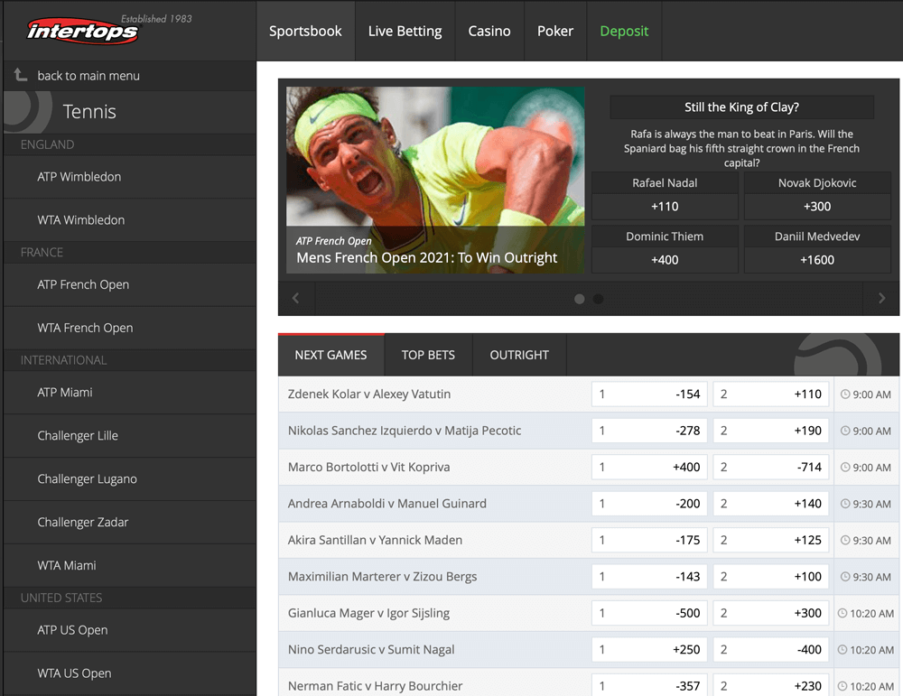Open Nerman Fatic v Harry Bourchier match
This screenshot has height=696, width=903.
(x=375, y=686)
